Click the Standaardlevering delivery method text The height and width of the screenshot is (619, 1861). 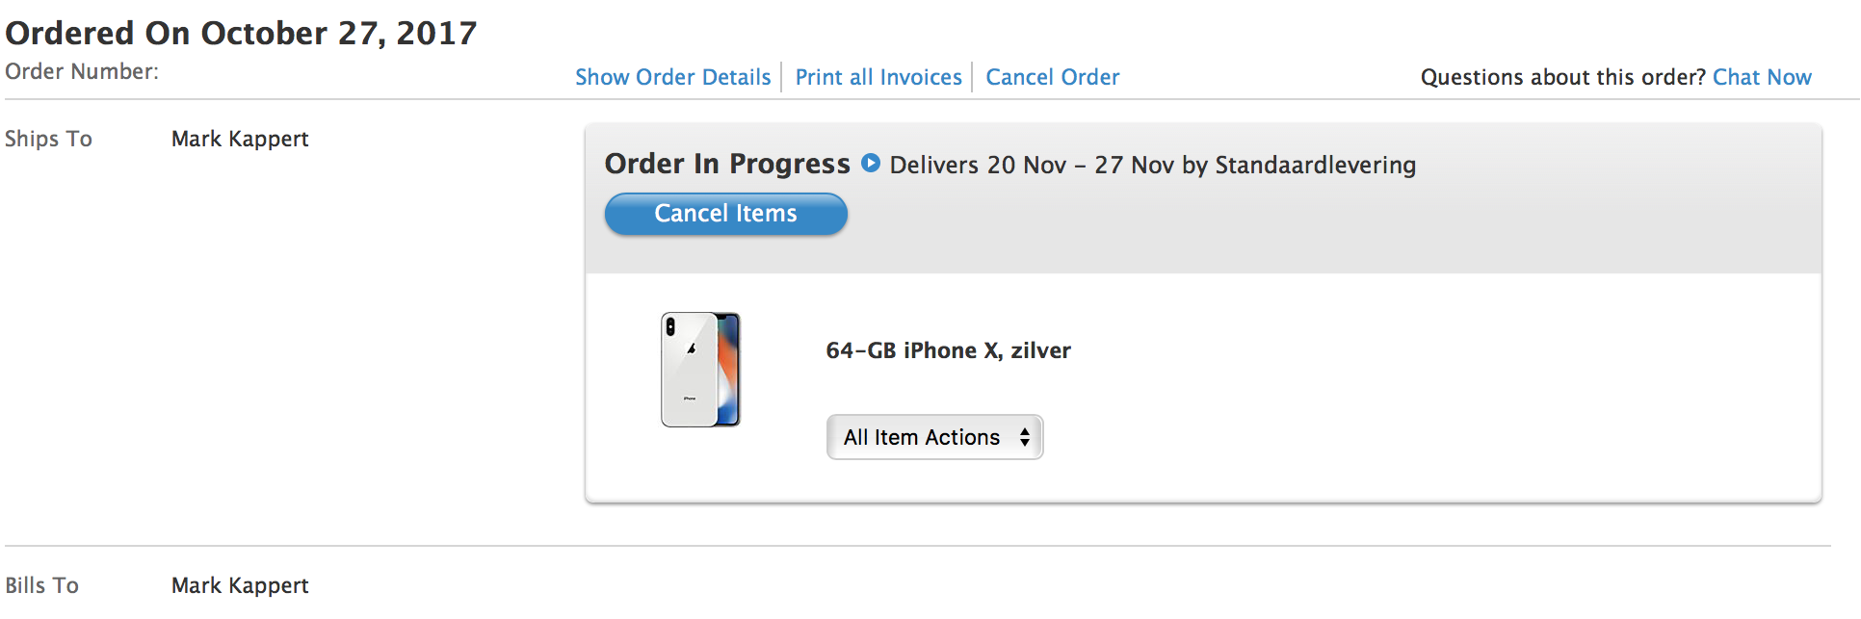(x=1315, y=165)
